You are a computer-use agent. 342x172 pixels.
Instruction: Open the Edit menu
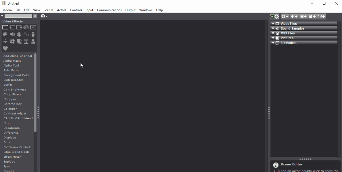(27, 10)
